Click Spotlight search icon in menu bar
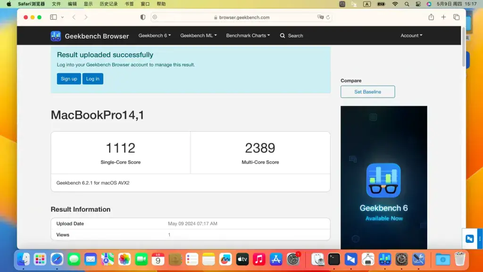The width and height of the screenshot is (483, 272). (x=407, y=4)
